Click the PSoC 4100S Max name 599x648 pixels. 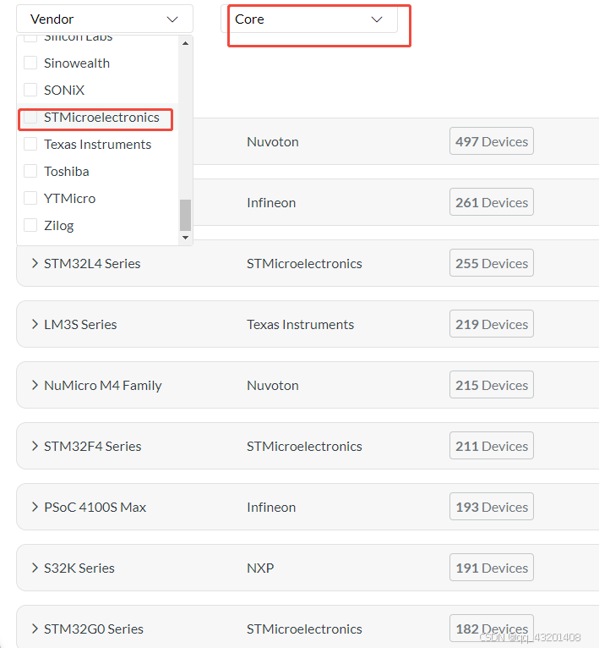point(95,507)
